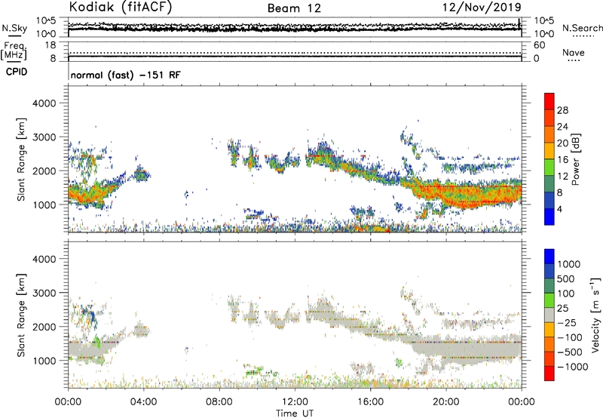Click the 'Velocity [m s-1]' colorbar label
The image size is (603, 418).
595,315
